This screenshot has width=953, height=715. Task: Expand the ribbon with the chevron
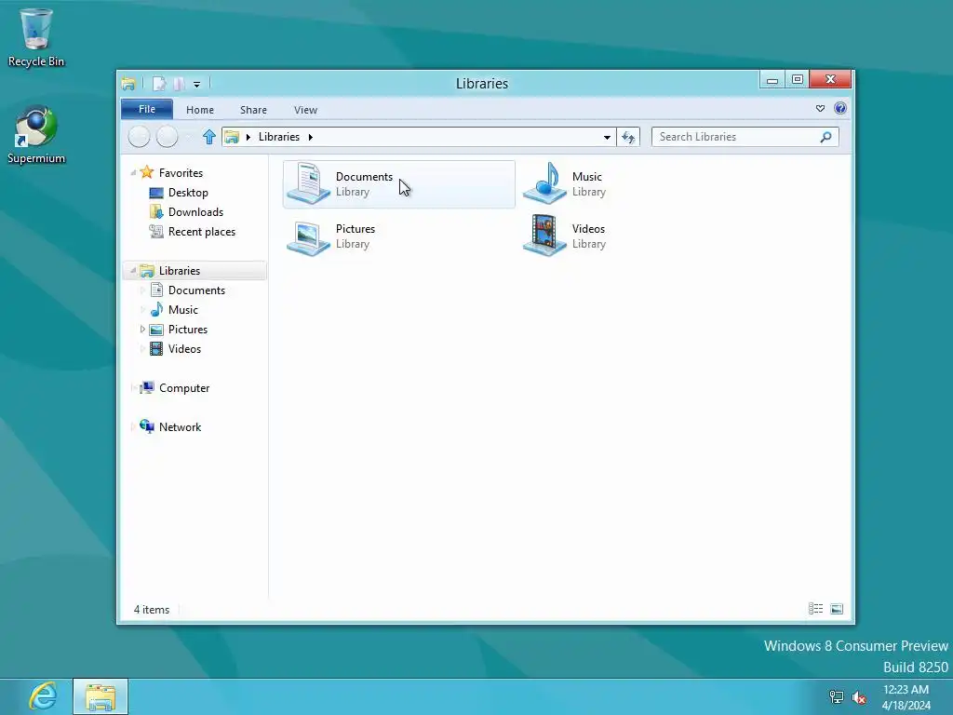(820, 108)
